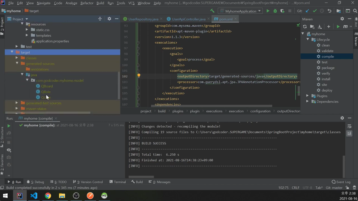Toggle scroll to end in Run console
Image resolution: width=358 pixels, height=201 pixels.
click(349, 133)
